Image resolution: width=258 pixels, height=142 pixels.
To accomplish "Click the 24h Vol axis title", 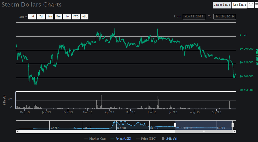I will coord(5,100).
